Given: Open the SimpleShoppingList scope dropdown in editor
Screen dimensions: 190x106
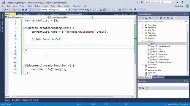Looking at the screenshot, I should click(26, 17).
